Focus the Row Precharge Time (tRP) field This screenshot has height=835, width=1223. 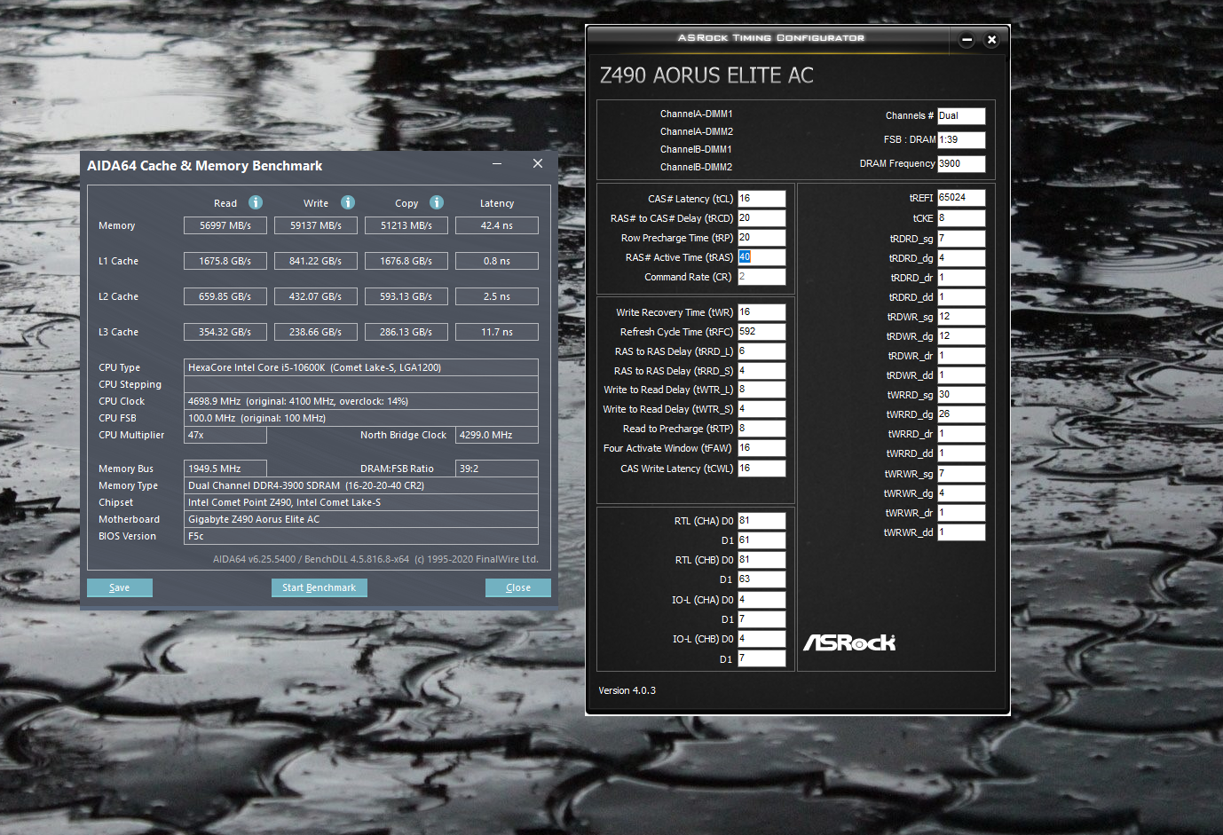(x=761, y=238)
